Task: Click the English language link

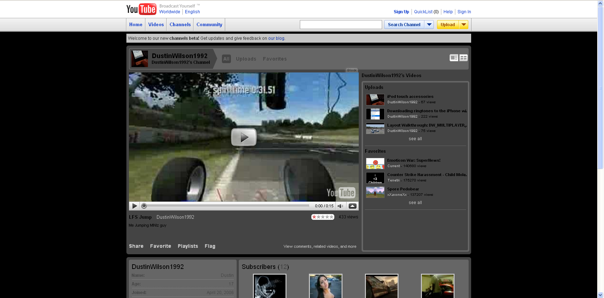Action: (x=192, y=12)
